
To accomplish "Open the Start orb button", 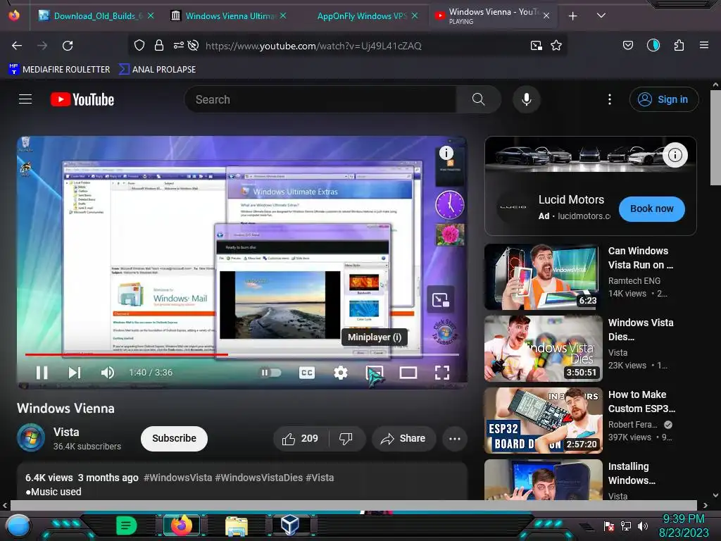I will (18, 526).
